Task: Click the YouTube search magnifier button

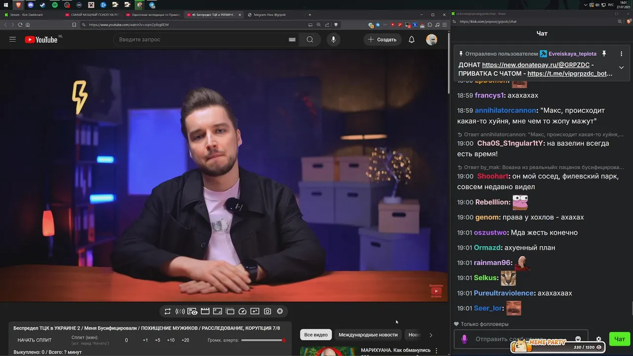Action: tap(310, 40)
